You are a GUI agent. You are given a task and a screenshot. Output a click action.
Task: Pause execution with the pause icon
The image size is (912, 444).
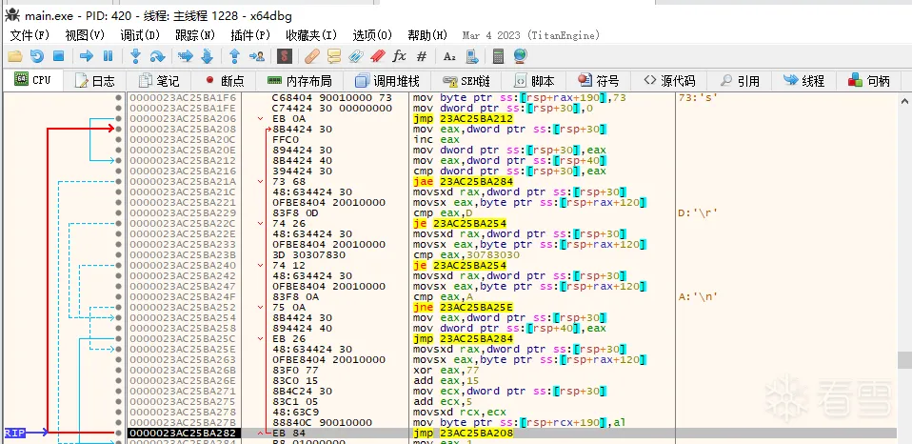pos(109,56)
